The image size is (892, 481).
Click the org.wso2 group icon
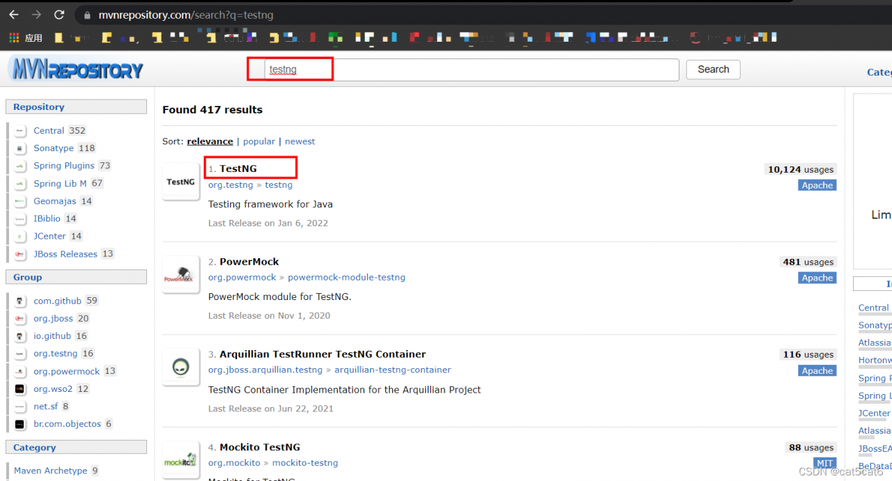pos(20,389)
